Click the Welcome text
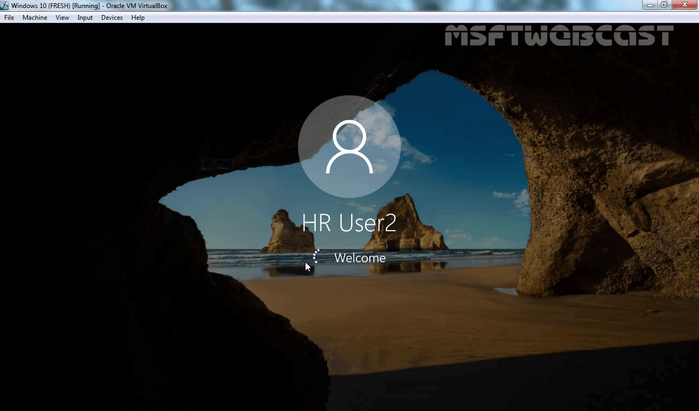The height and width of the screenshot is (411, 699). [360, 258]
